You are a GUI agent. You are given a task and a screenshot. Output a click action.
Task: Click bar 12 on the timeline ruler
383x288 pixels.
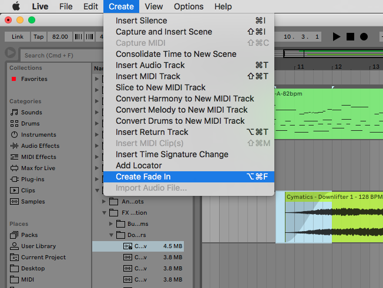[338, 67]
